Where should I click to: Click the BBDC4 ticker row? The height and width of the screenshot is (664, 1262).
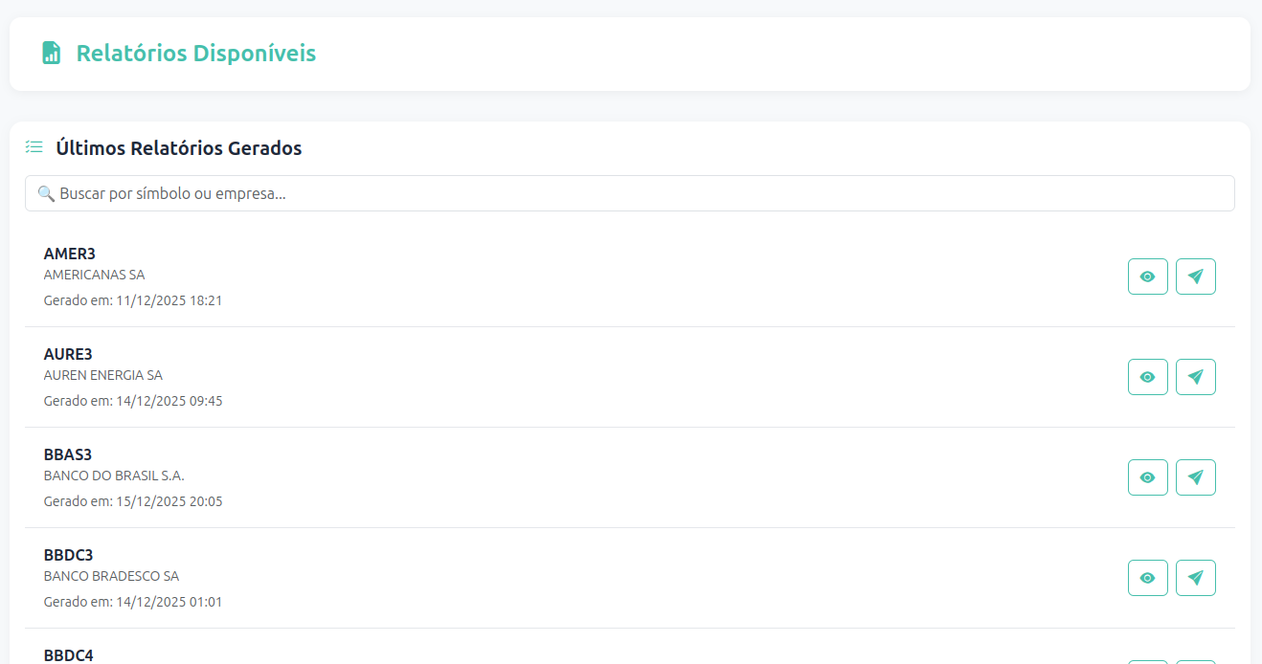[x=69, y=655]
